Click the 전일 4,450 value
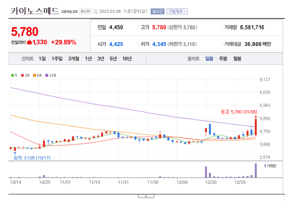285x202 pixels. pos(116,27)
